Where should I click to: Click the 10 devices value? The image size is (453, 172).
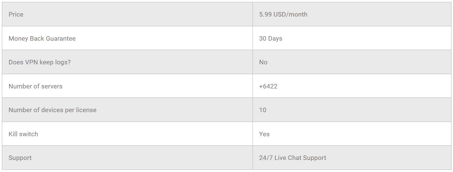[263, 110]
